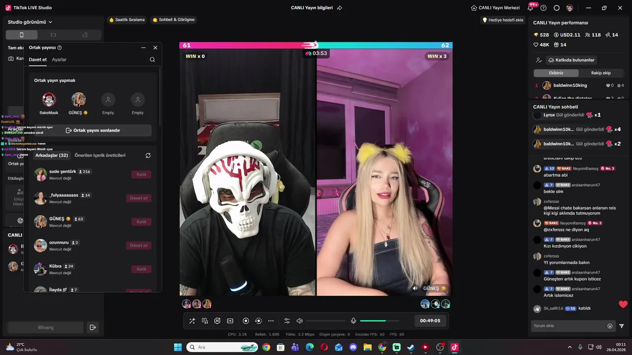Image resolution: width=632 pixels, height=355 pixels.
Task: Open the emoji picker in comment box
Action: 610,326
